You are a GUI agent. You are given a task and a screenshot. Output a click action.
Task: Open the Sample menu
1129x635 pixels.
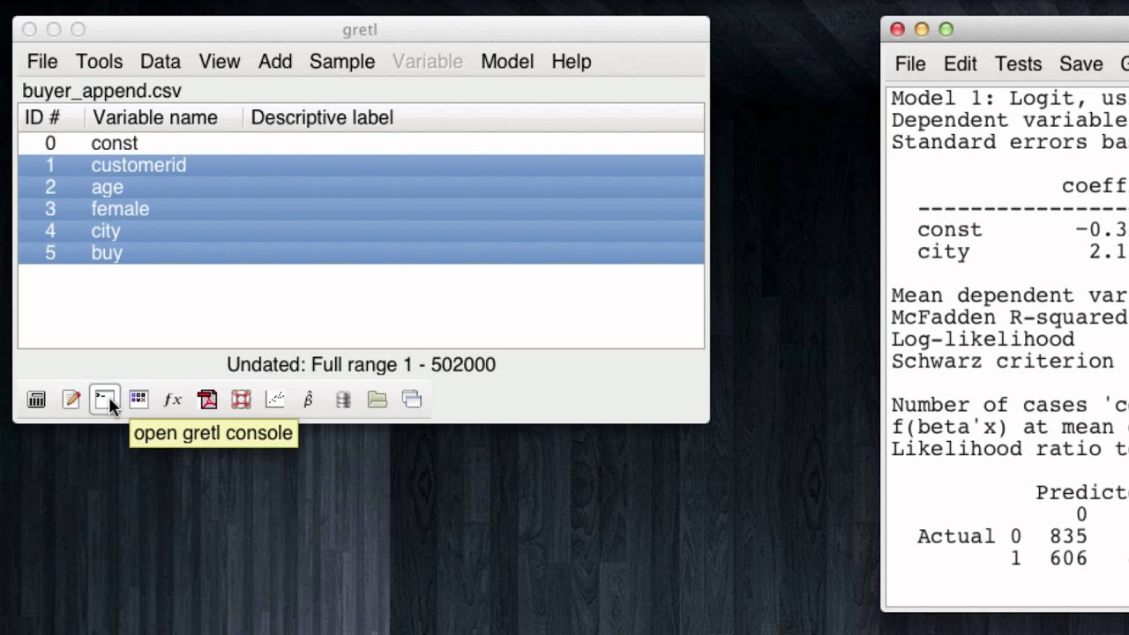(342, 62)
